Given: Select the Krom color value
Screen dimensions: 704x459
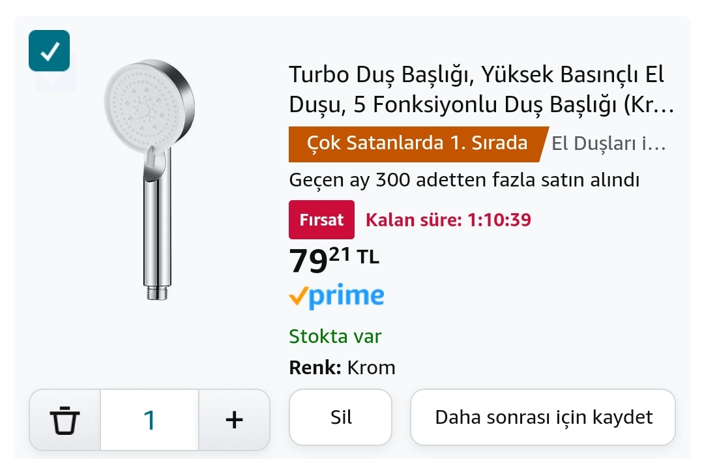Looking at the screenshot, I should [371, 368].
